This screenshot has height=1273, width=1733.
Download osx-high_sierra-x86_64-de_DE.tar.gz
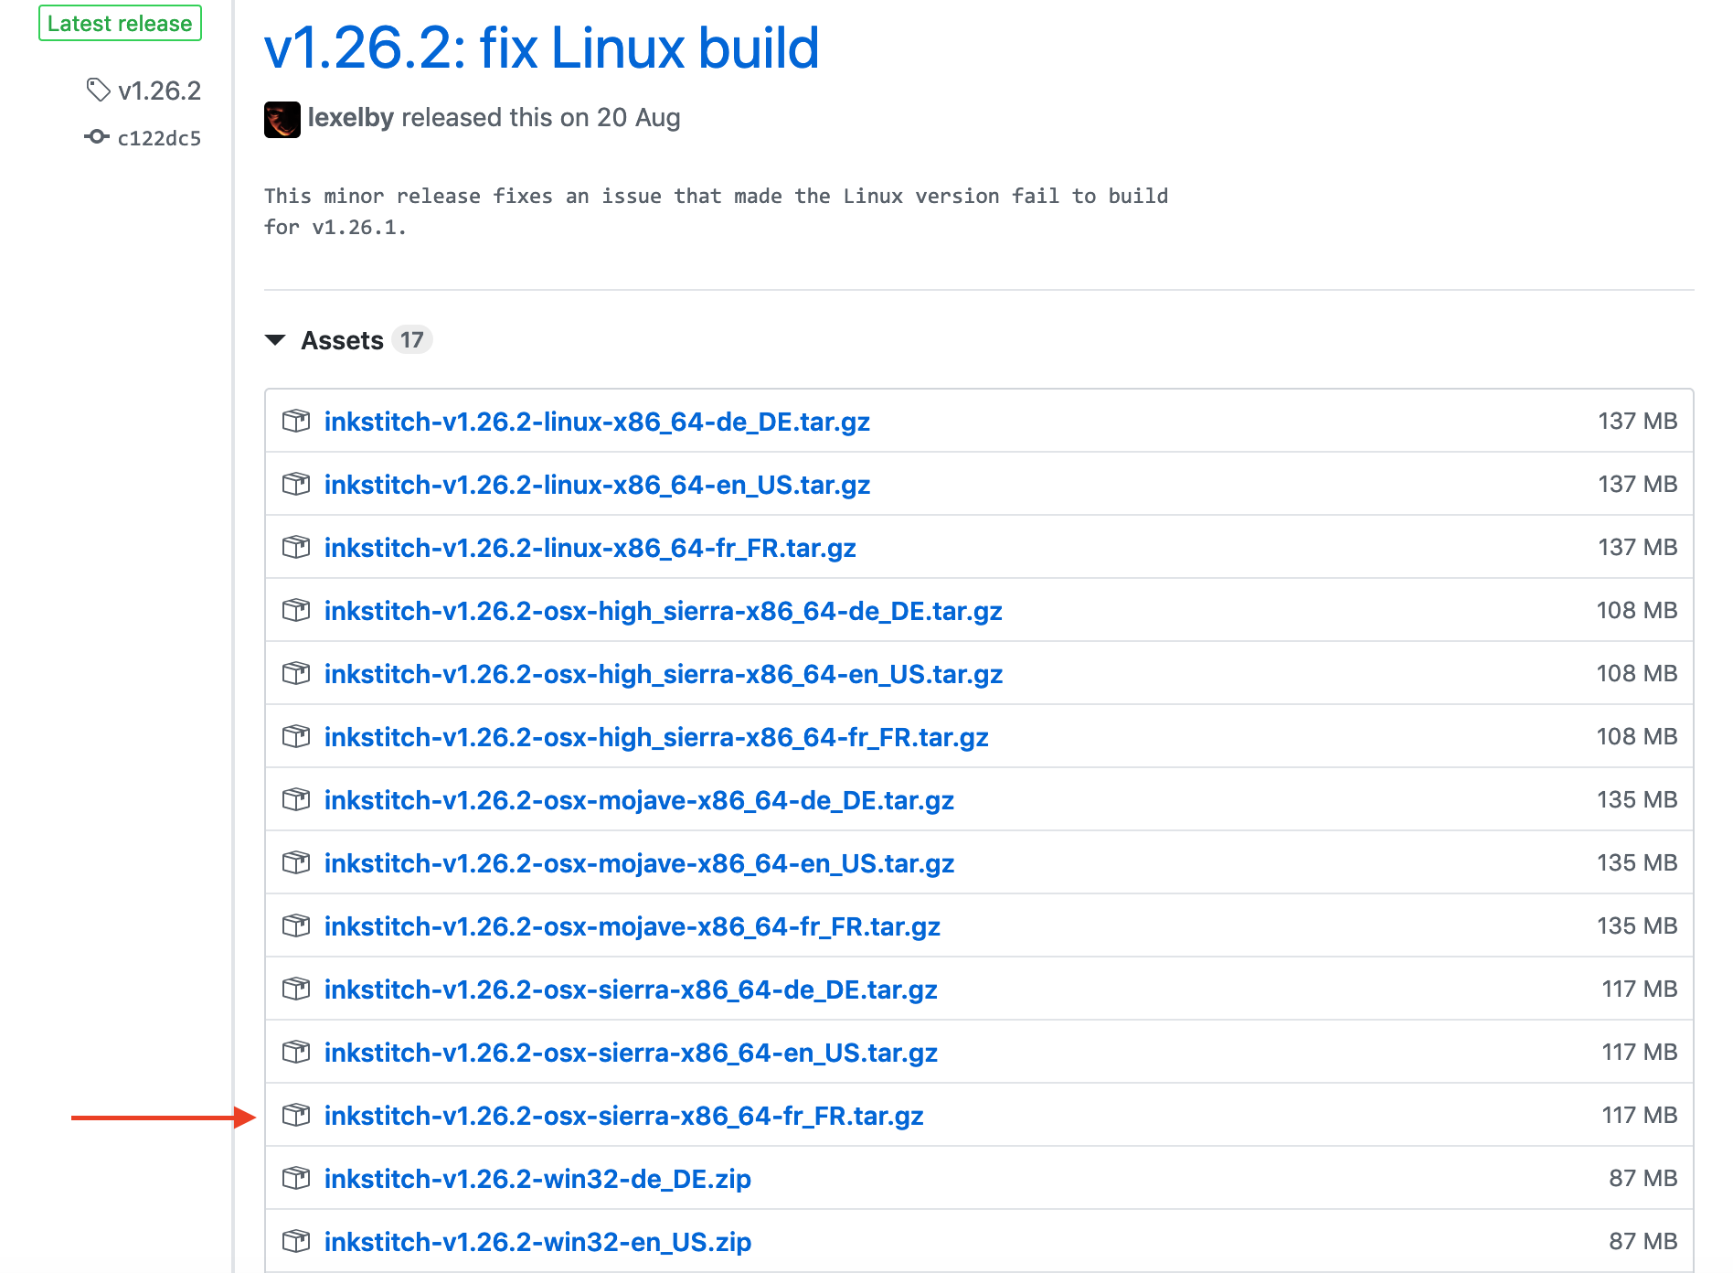coord(664,611)
